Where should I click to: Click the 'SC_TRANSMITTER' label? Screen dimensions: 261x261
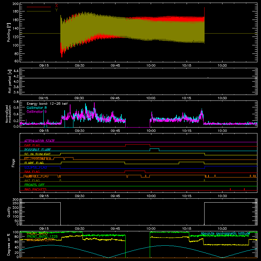pos(38,159)
